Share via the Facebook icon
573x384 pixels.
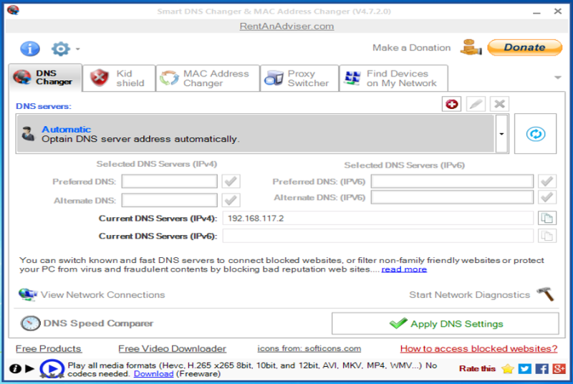click(542, 369)
